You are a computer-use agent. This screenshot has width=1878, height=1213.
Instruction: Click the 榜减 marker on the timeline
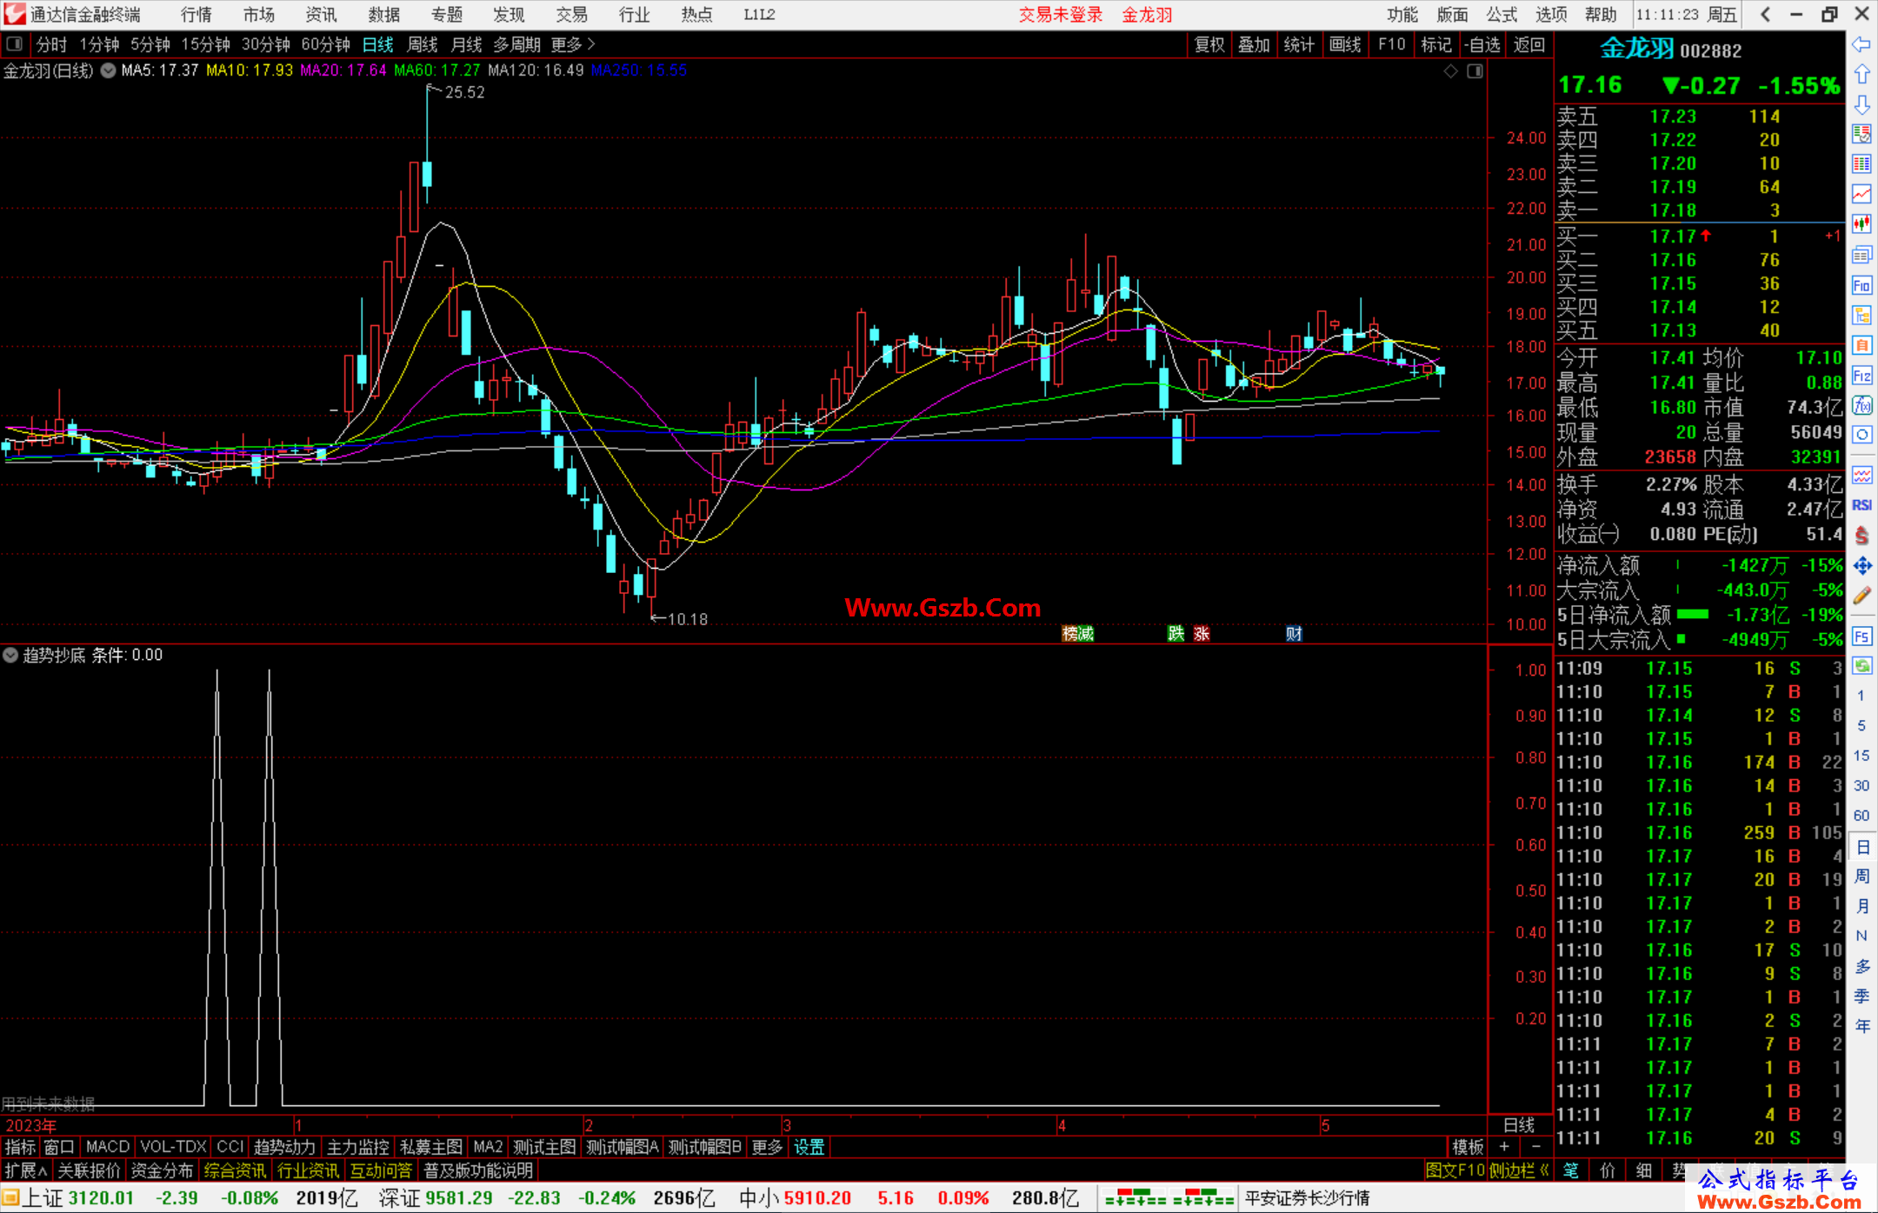click(x=1078, y=634)
